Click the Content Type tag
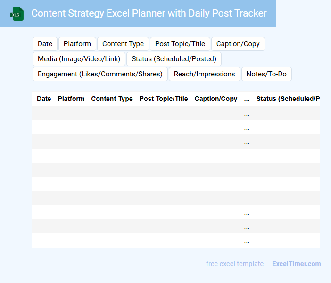Screen dimensions: 331x283 click(x=123, y=44)
